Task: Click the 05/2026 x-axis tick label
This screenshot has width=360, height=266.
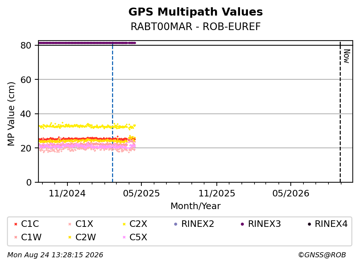Action: click(291, 194)
